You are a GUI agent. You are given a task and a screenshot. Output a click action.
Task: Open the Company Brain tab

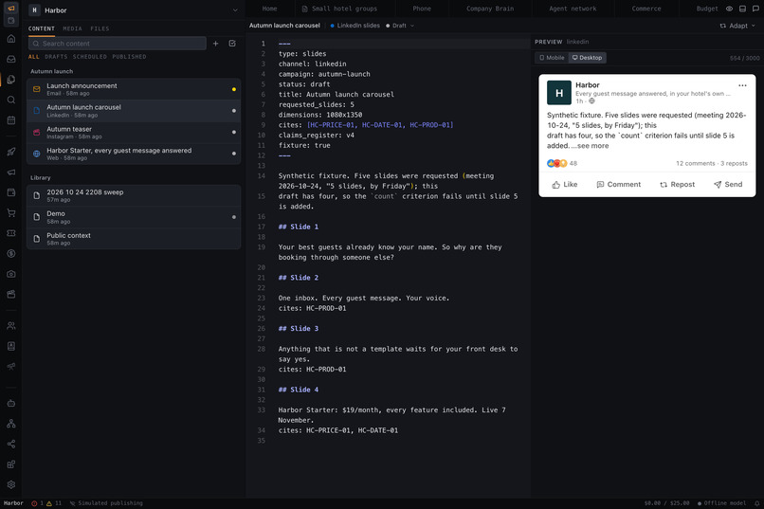tap(490, 9)
